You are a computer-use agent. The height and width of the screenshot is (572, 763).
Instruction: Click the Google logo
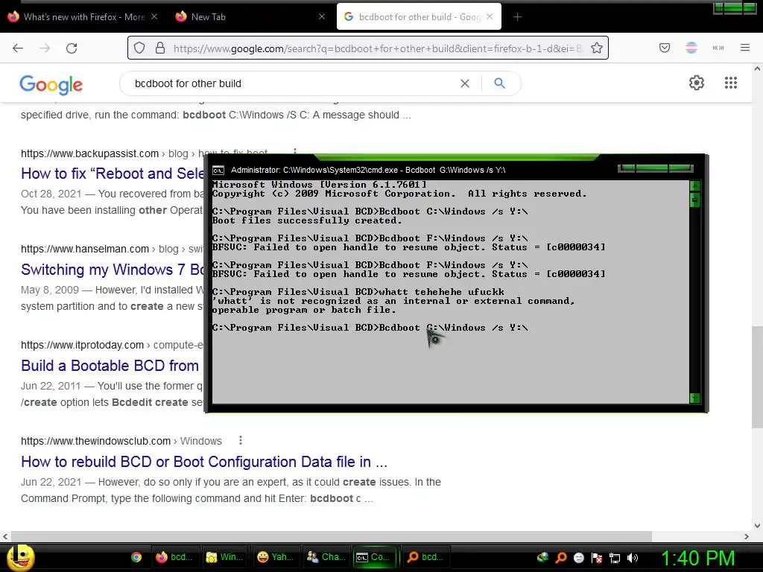[x=51, y=85]
